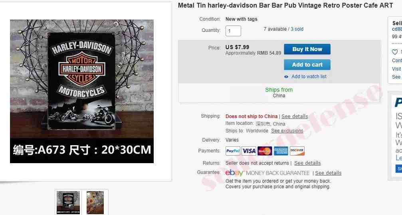Click the MasterCard payment icon
Screen dimensions: 402x215
click(x=265, y=151)
